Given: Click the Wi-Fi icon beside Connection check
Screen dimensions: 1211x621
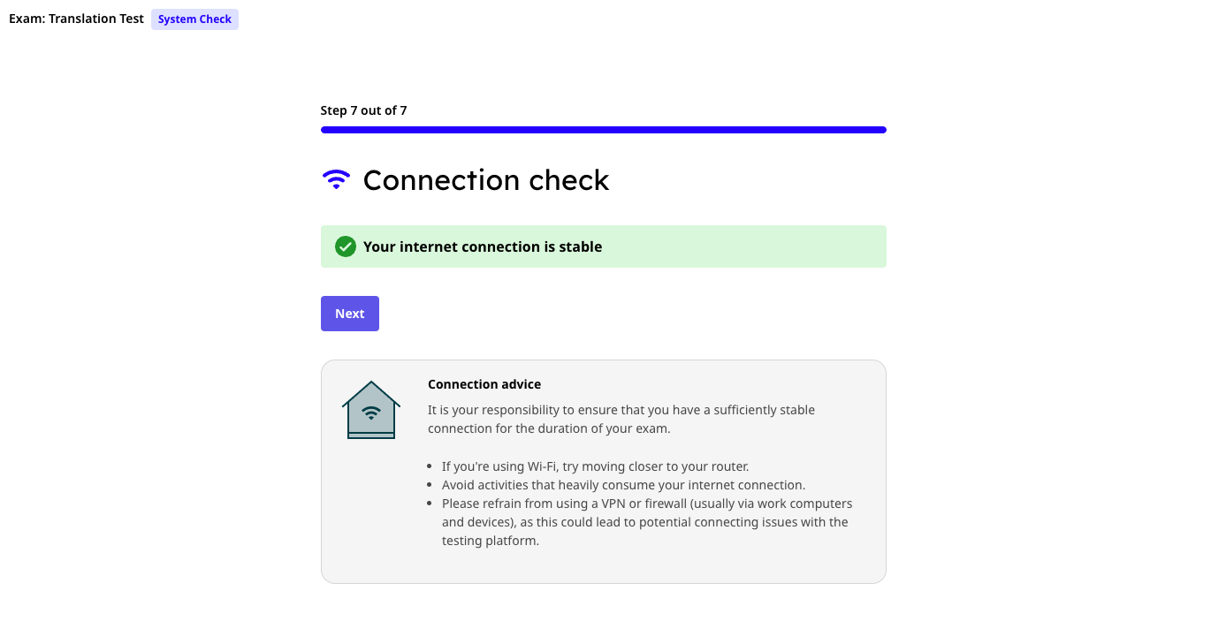Looking at the screenshot, I should (x=336, y=179).
